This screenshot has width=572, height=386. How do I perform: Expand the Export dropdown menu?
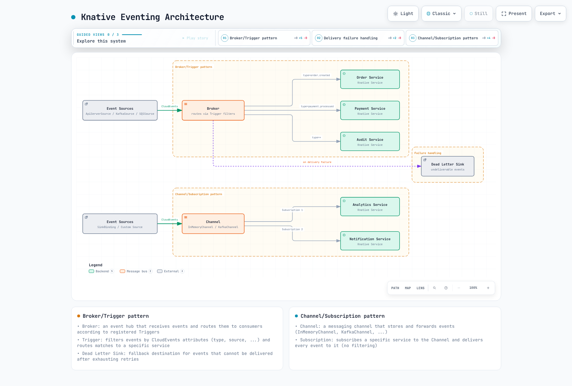tap(551, 14)
